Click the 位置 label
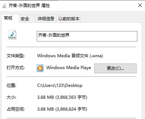Viewport: 145px width, 119px height. (11, 85)
